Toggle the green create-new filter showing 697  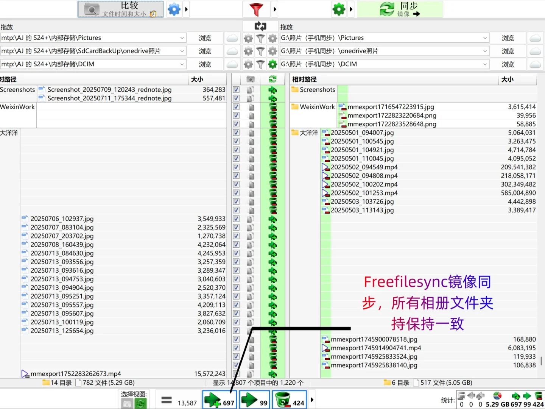click(x=219, y=400)
